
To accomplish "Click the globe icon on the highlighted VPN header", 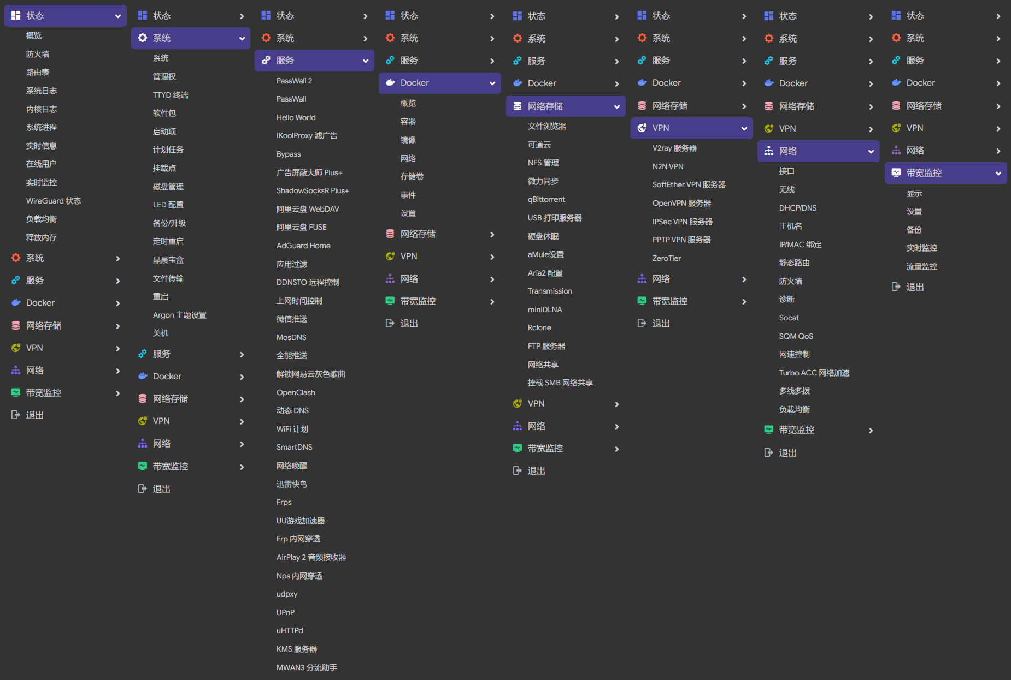I will coord(642,128).
